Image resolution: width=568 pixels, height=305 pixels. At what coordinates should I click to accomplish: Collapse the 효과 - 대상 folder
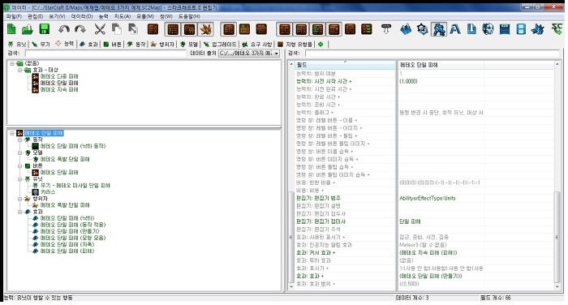(x=20, y=70)
